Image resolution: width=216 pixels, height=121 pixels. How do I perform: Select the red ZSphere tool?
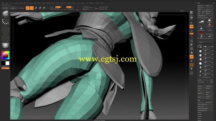[x=201, y=33]
